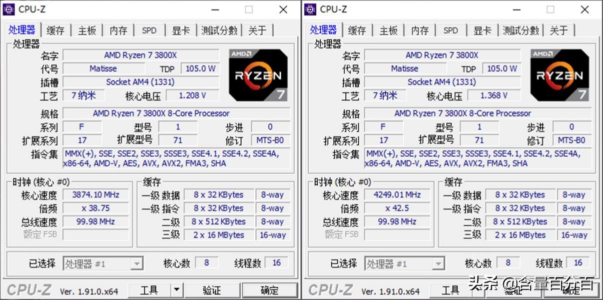Select the 显卡 tab in left window
Screen dimensions: 603x300
pyautogui.click(x=181, y=30)
